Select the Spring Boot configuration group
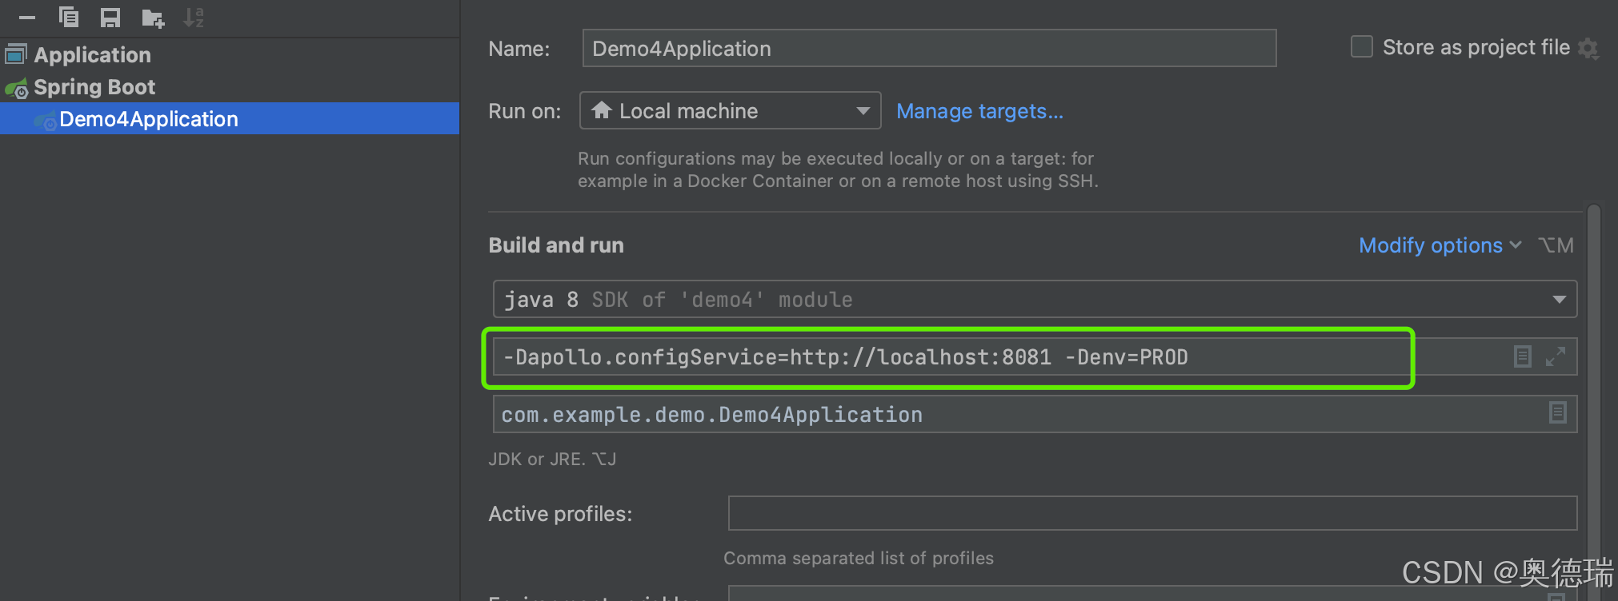Image resolution: width=1618 pixels, height=601 pixels. click(x=94, y=87)
